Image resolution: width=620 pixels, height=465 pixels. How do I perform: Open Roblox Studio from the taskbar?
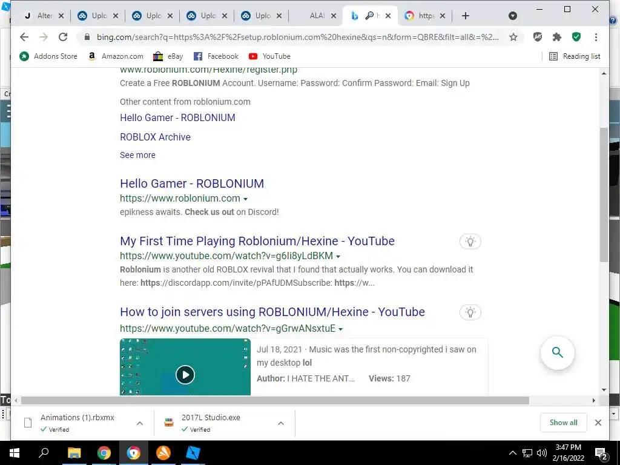coord(193,453)
